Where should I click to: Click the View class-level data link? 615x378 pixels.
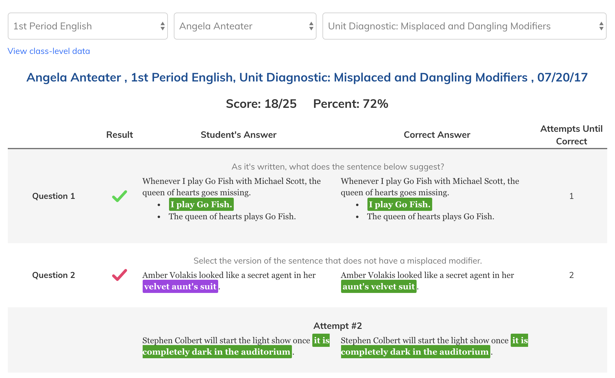click(49, 51)
